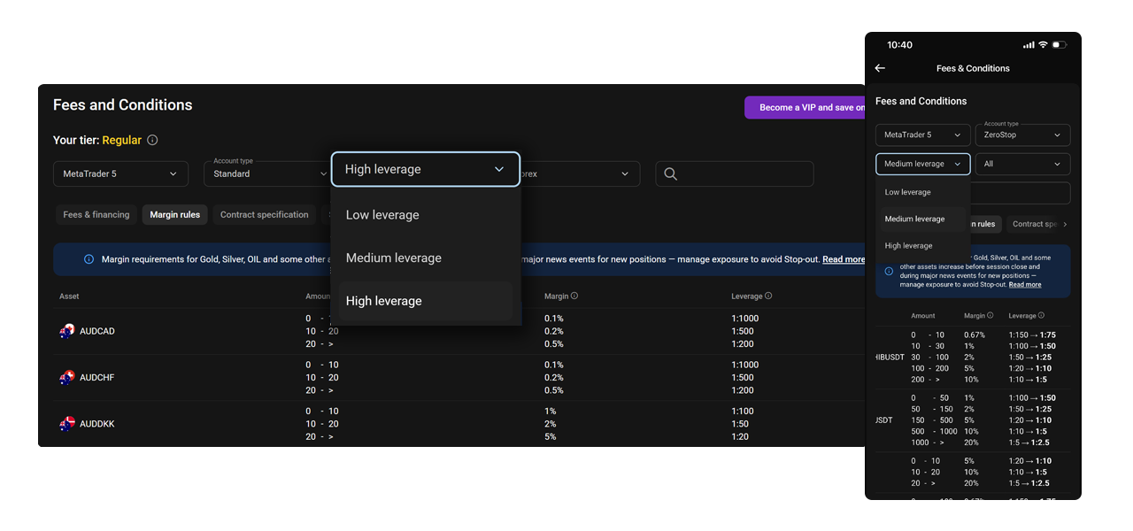
Task: Choose High leverage in mobile dropdown list
Action: click(923, 245)
